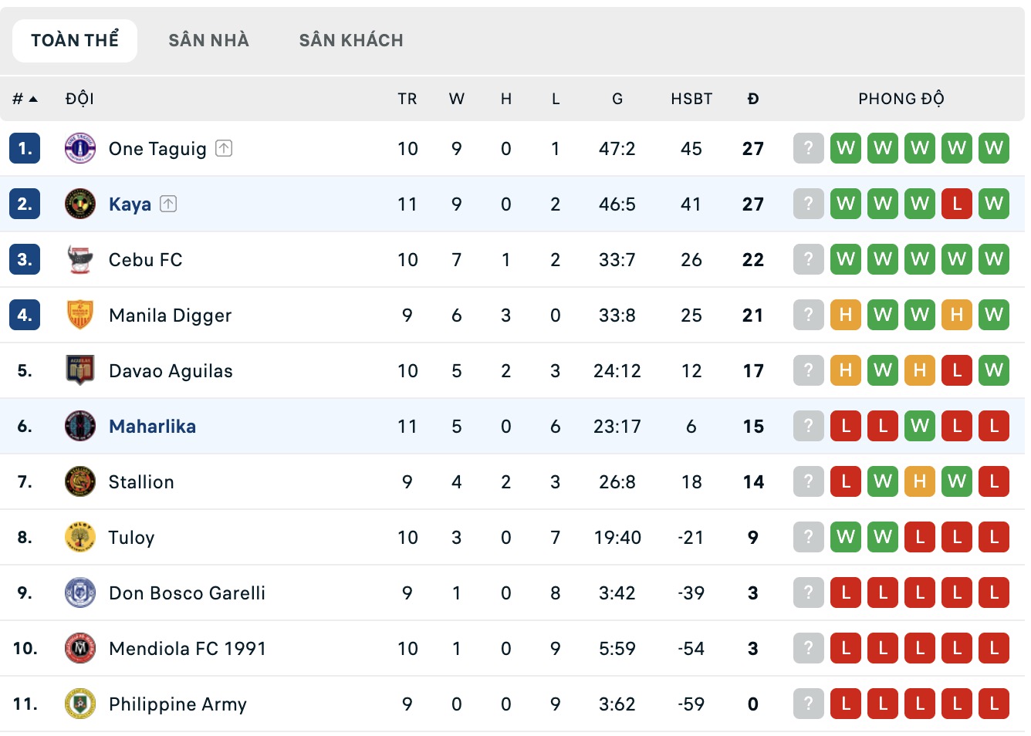Click promotion arrow icon beside One Taguig

click(x=224, y=148)
